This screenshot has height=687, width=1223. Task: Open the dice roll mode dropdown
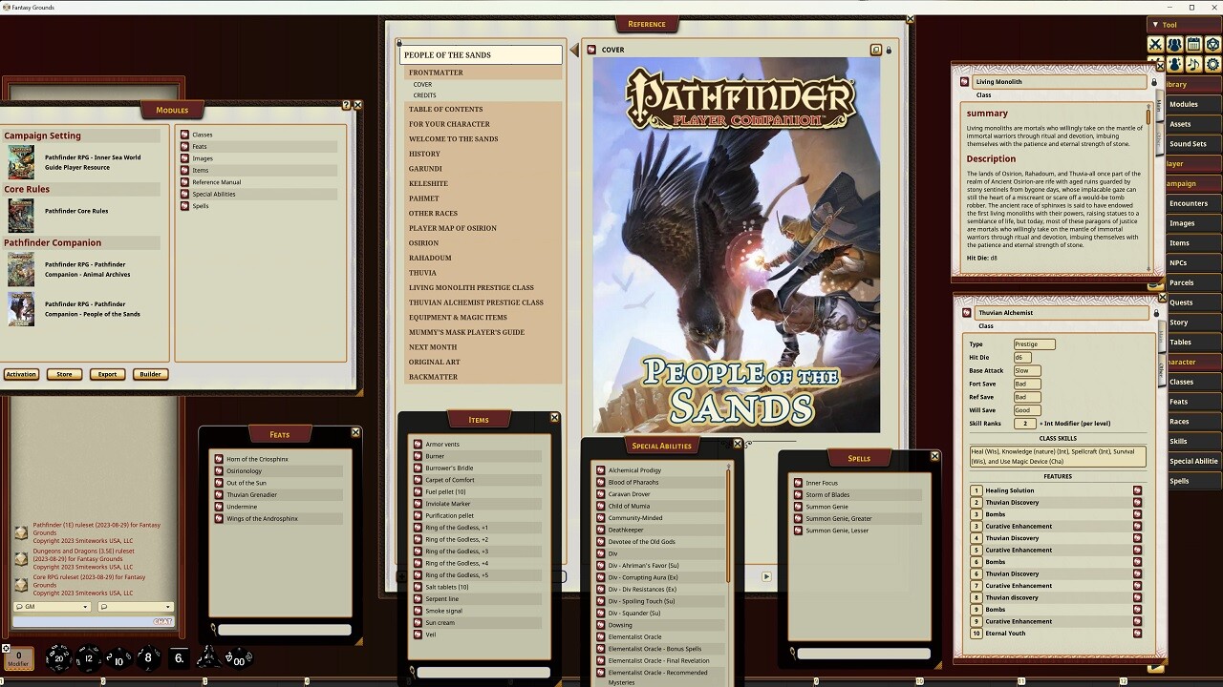pos(134,607)
